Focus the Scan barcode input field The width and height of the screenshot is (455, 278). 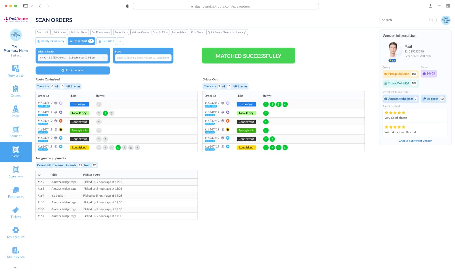tap(143, 58)
